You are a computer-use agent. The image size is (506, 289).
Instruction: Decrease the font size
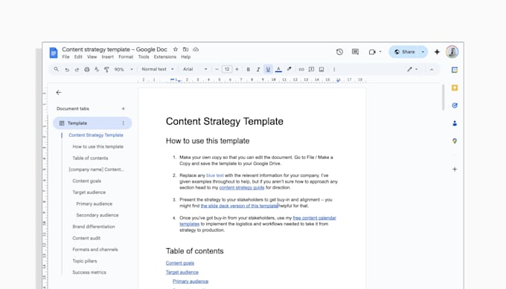(x=217, y=69)
